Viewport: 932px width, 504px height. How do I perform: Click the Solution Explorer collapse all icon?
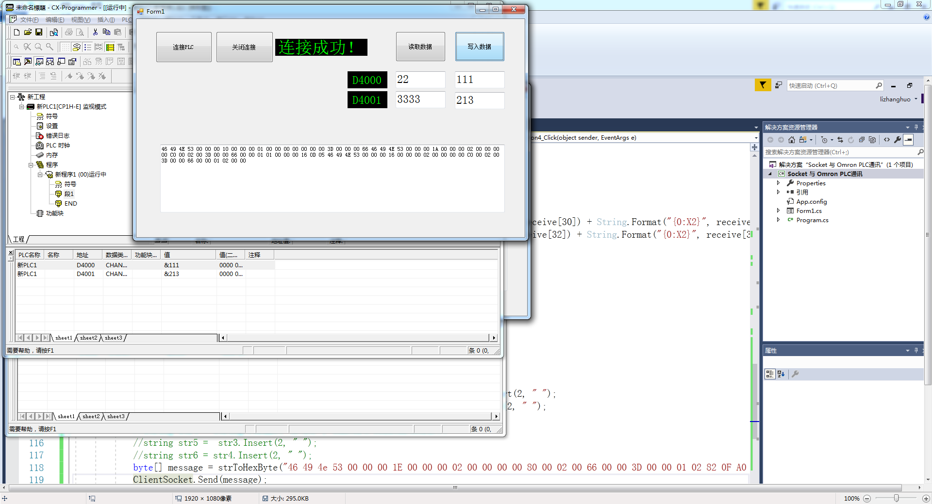pos(862,140)
